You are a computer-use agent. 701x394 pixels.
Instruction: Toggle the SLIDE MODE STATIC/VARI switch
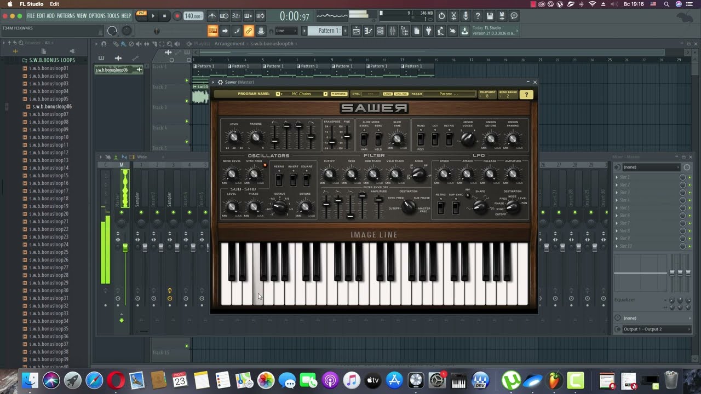(364, 138)
